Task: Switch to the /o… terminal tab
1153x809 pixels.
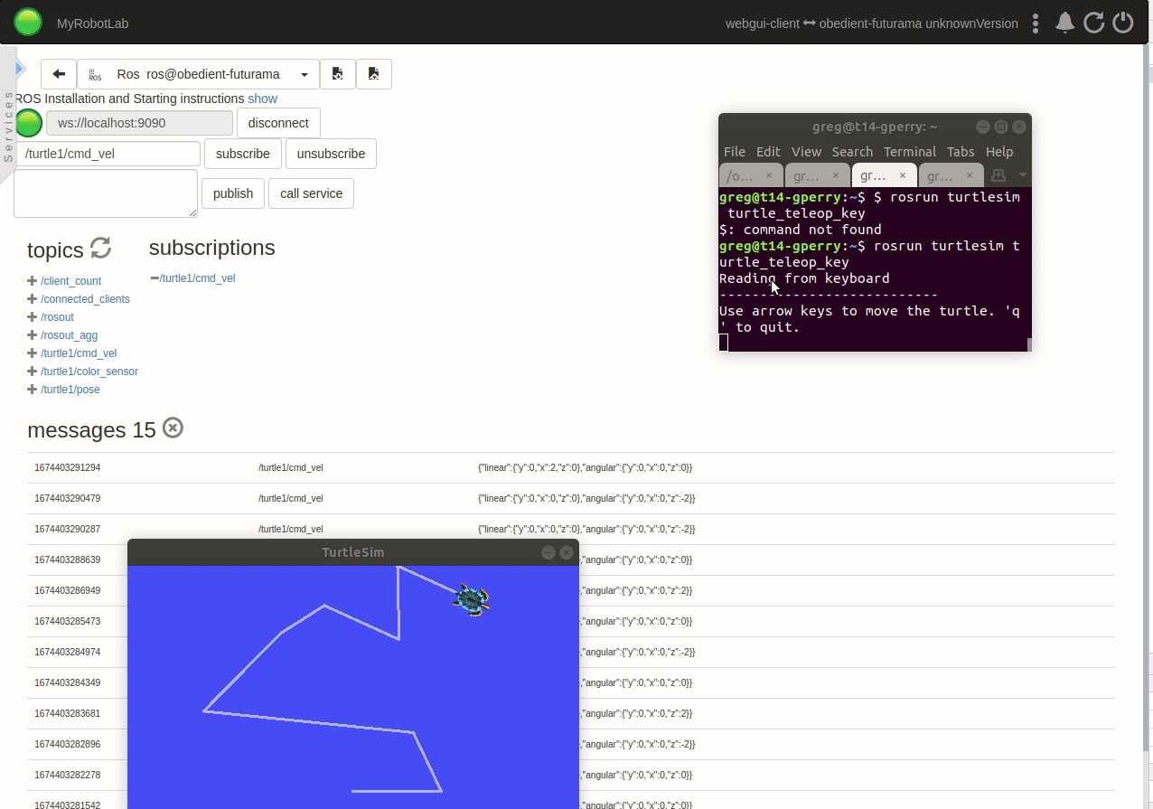Action: (751, 176)
